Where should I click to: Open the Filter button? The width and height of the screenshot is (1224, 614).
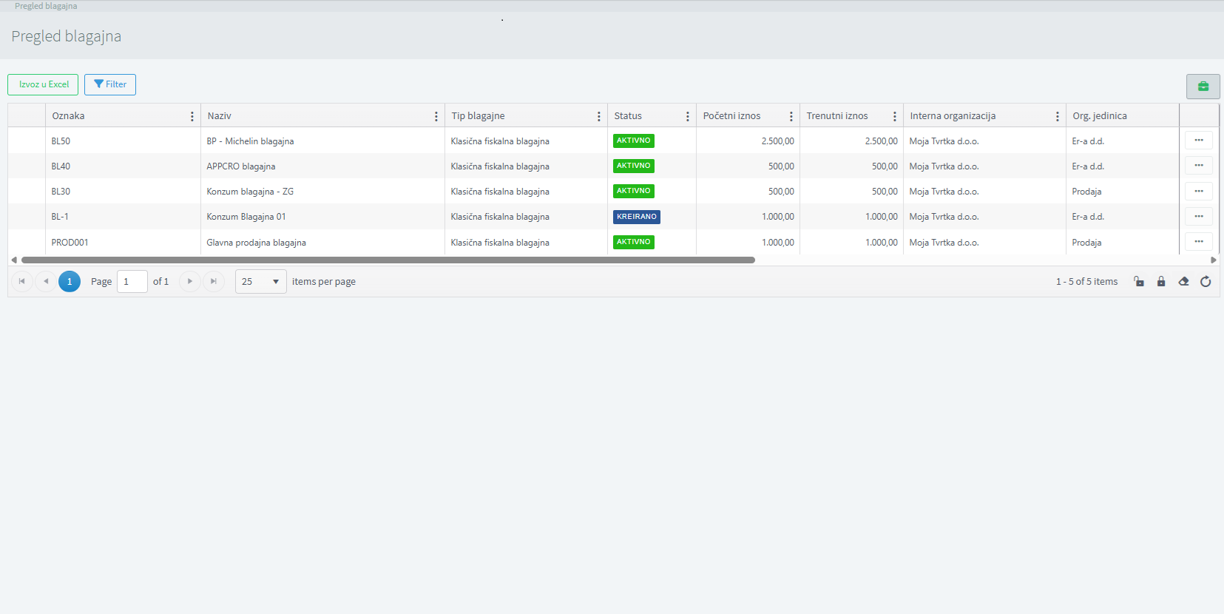[110, 84]
